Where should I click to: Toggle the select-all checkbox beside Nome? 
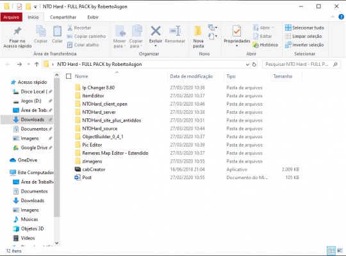coord(69,76)
